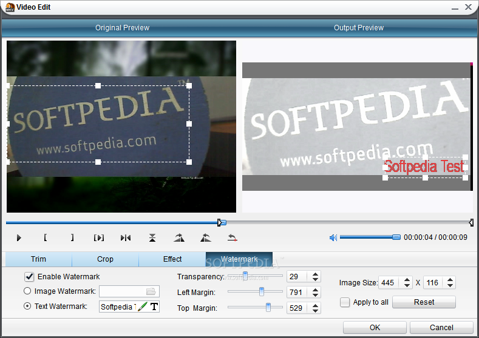Click the Image Size height field 116
The width and height of the screenshot is (479, 338).
pyautogui.click(x=434, y=283)
